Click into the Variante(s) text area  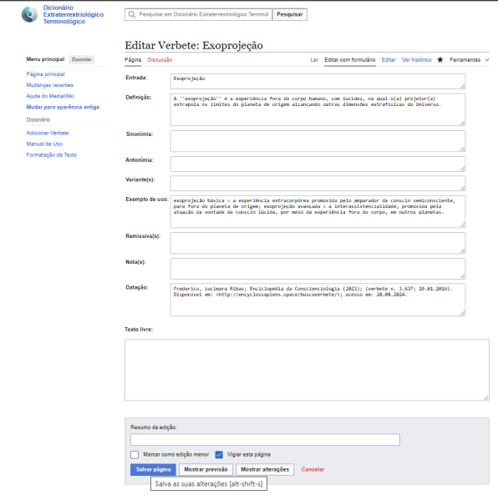[x=318, y=184]
